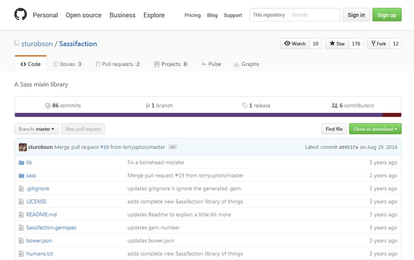The width and height of the screenshot is (414, 260).
Task: Open the LICENSE file
Action: pyautogui.click(x=36, y=201)
